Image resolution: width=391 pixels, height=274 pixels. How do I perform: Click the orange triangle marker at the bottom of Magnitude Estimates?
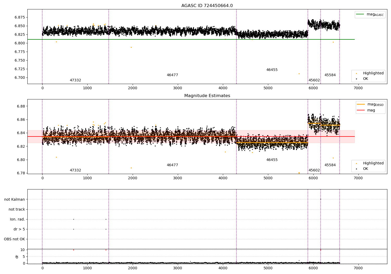click(x=299, y=173)
